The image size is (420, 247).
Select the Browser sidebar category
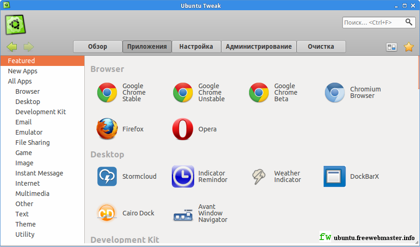[42, 91]
